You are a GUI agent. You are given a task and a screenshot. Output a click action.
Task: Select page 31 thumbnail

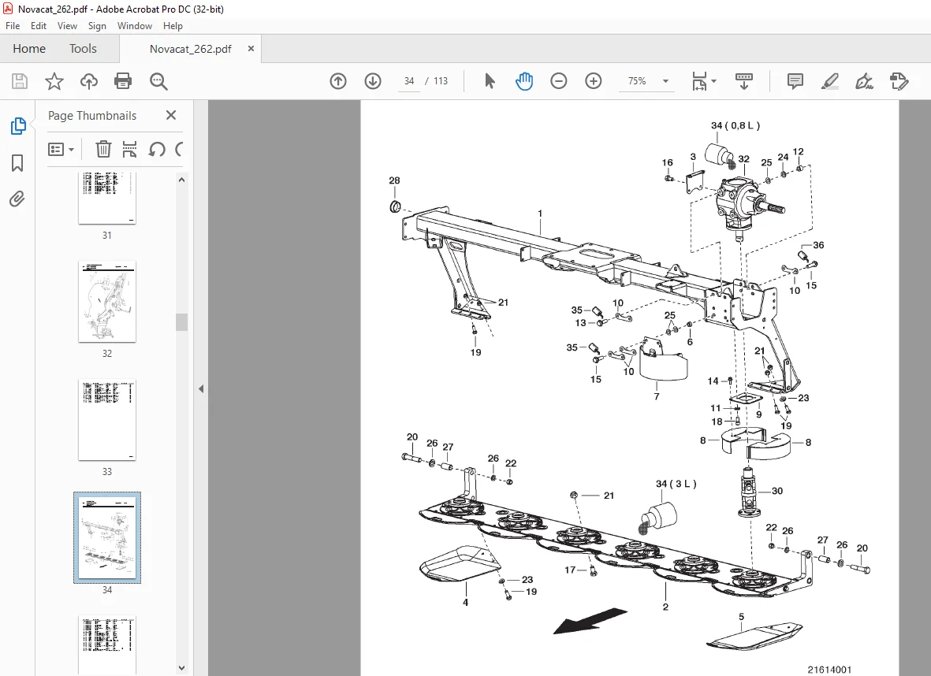[x=107, y=198]
